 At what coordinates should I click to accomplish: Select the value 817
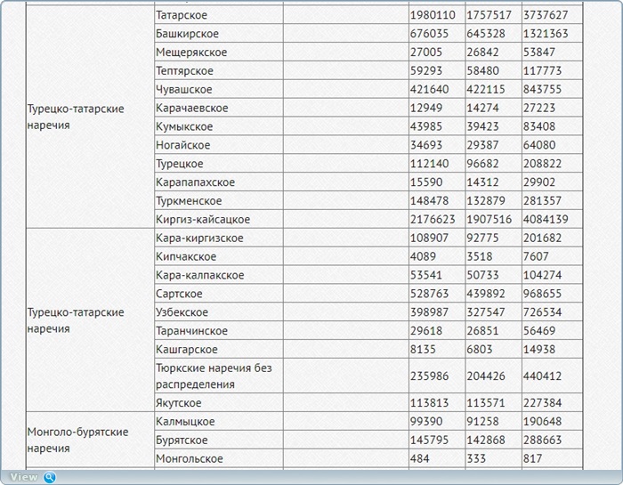(533, 458)
